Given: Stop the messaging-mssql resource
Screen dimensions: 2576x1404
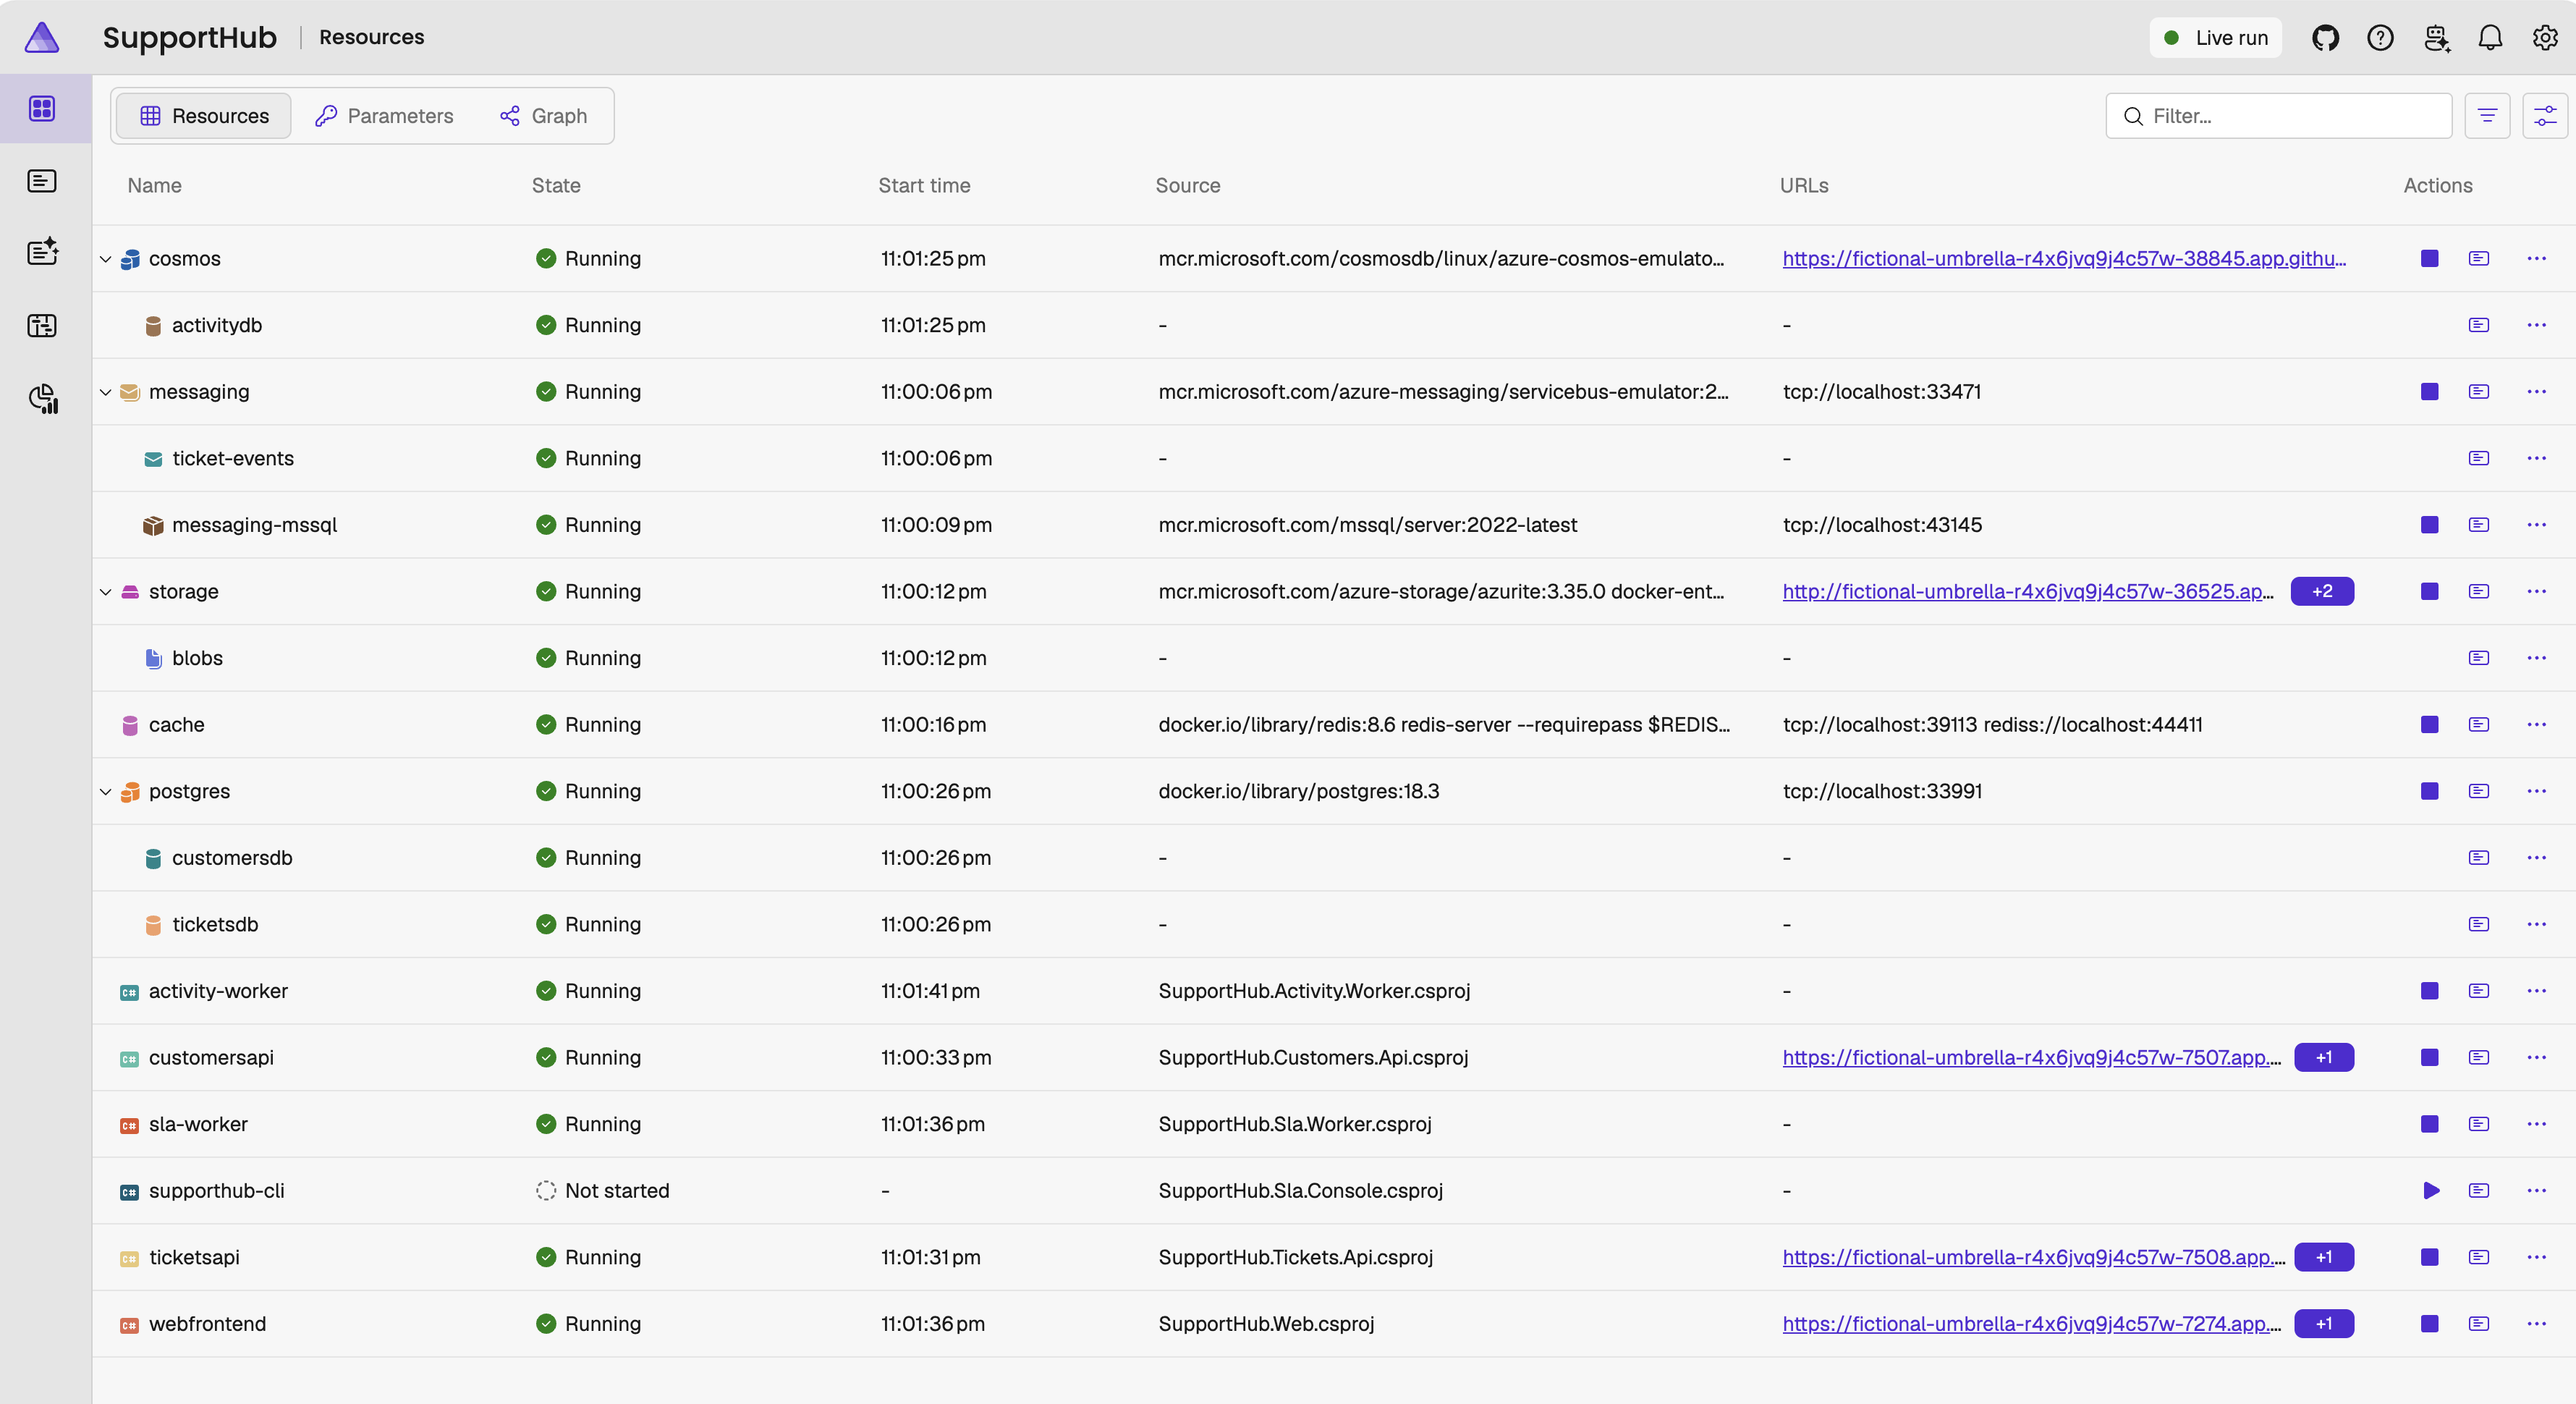Looking at the screenshot, I should [x=2429, y=524].
